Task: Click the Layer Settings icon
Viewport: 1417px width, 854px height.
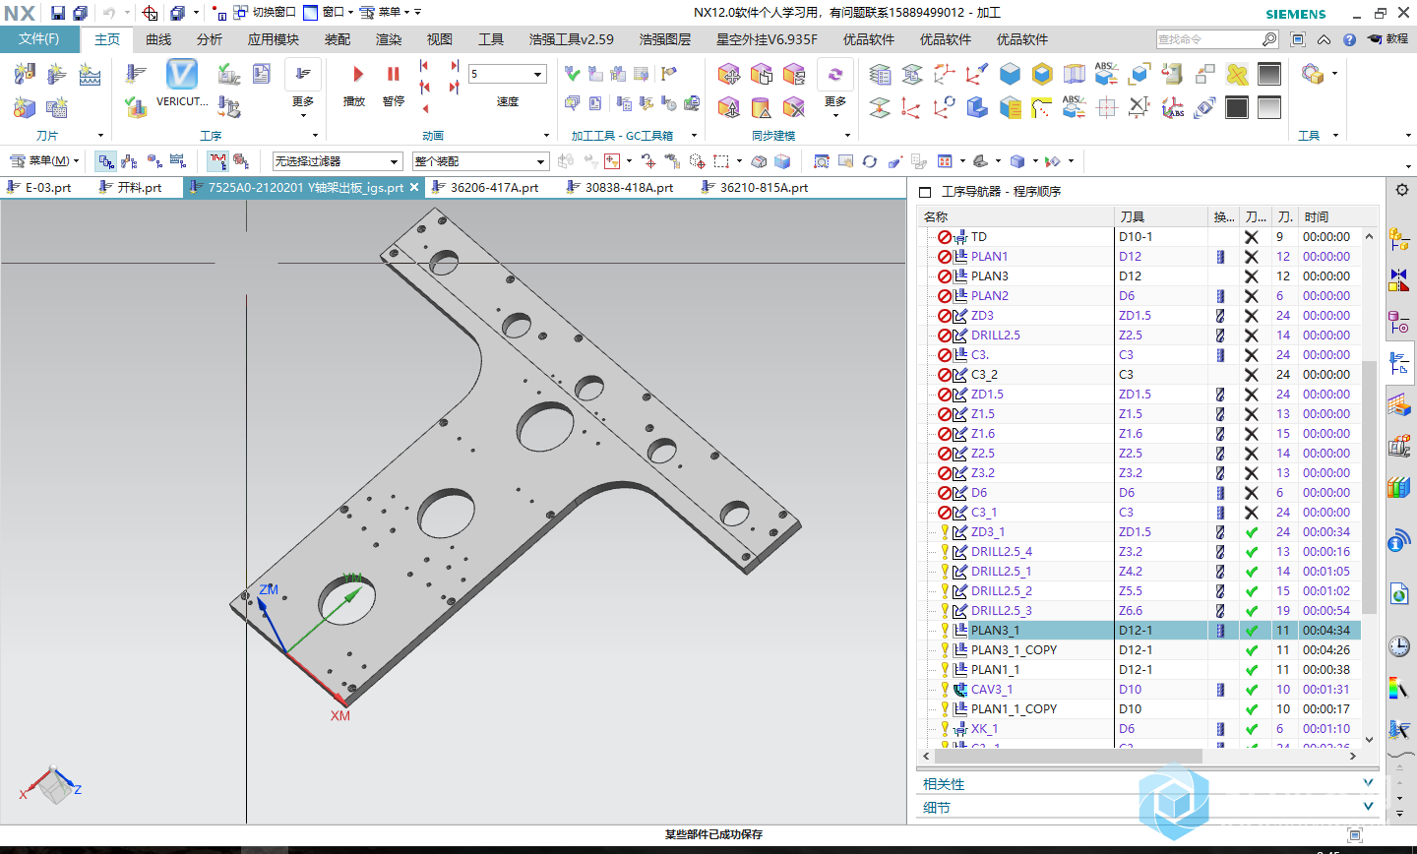Action: (x=881, y=74)
